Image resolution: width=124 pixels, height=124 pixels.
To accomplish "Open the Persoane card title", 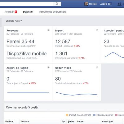I will point(12,31).
